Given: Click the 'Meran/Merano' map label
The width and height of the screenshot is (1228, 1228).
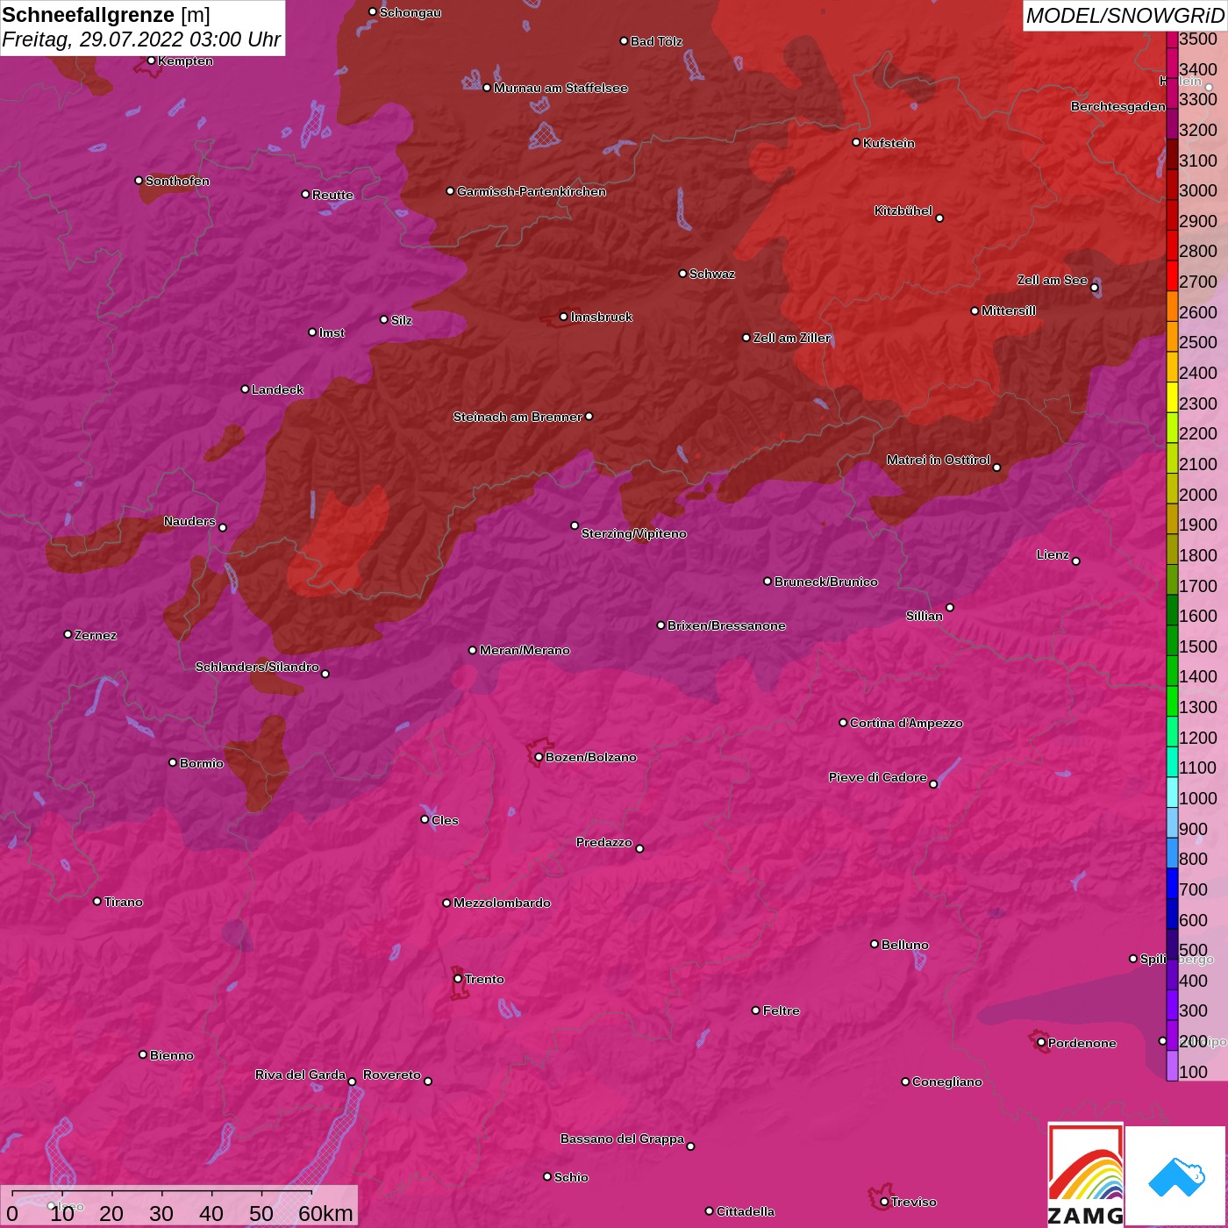Looking at the screenshot, I should click(525, 650).
